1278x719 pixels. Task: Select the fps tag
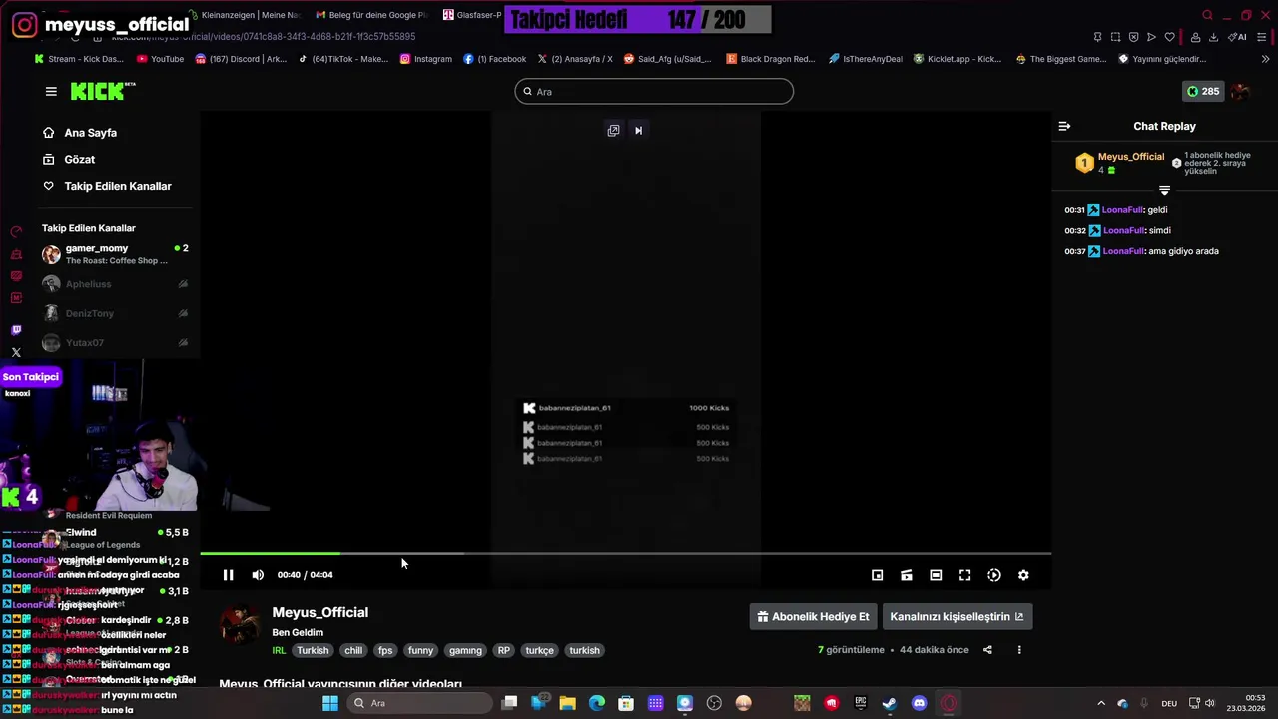click(385, 650)
